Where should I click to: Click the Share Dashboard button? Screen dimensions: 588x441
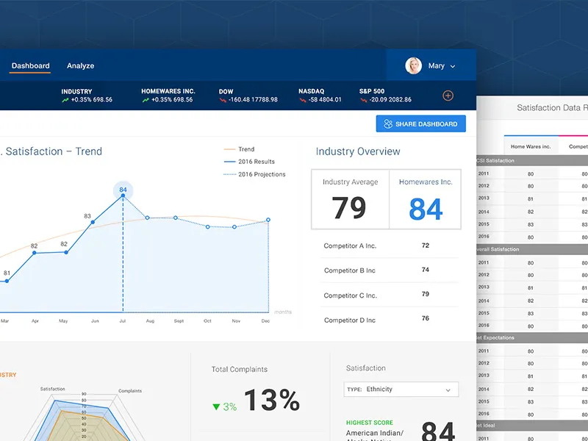420,123
